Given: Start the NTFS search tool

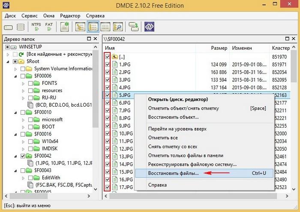Looking at the screenshot, I should (36, 27).
